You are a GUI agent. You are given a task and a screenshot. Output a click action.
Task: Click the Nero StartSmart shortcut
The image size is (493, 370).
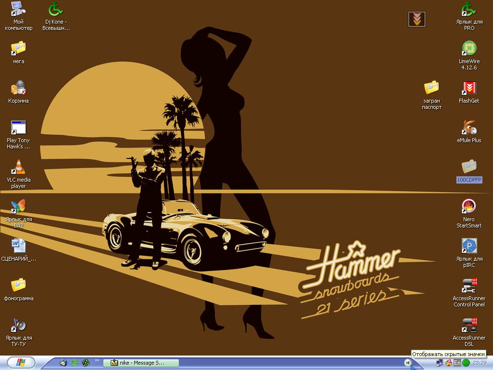[468, 207]
